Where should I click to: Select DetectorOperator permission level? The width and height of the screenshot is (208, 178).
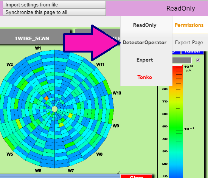pyautogui.click(x=144, y=43)
